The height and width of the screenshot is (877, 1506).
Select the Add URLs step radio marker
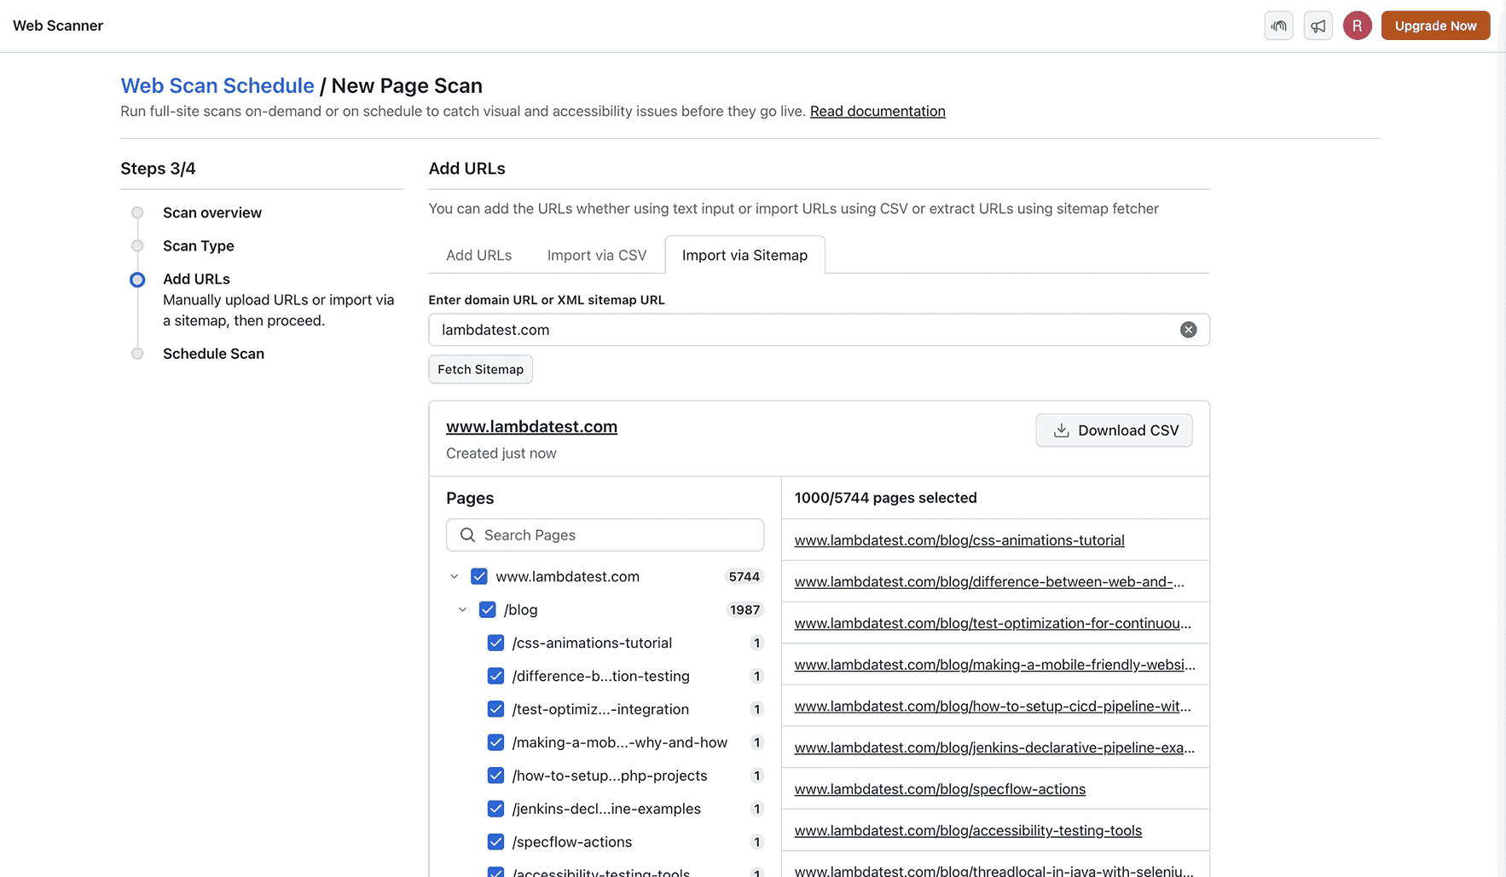[137, 279]
